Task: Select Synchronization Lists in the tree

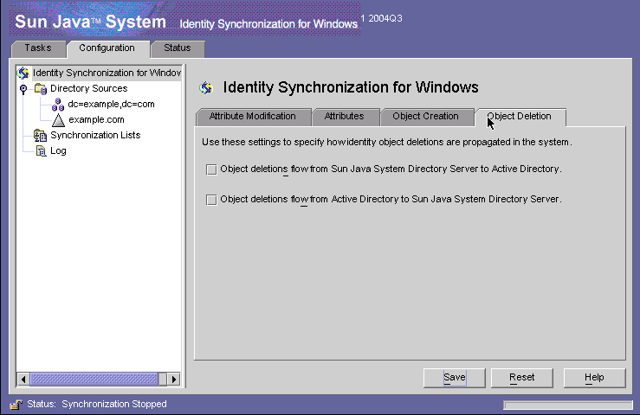Action: point(95,136)
